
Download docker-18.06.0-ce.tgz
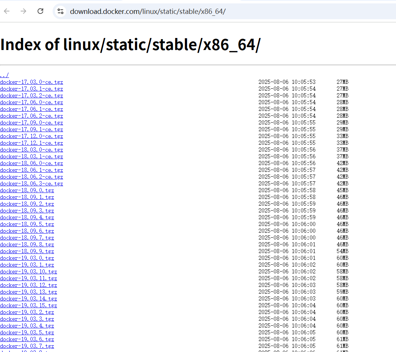coord(32,163)
